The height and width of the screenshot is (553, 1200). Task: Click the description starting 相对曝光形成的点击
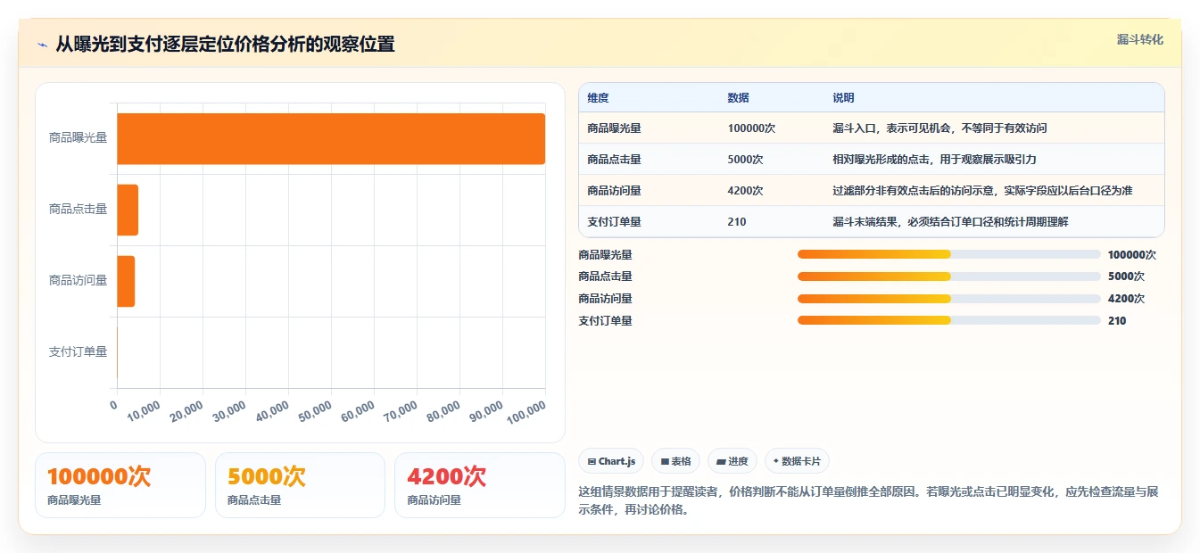934,160
